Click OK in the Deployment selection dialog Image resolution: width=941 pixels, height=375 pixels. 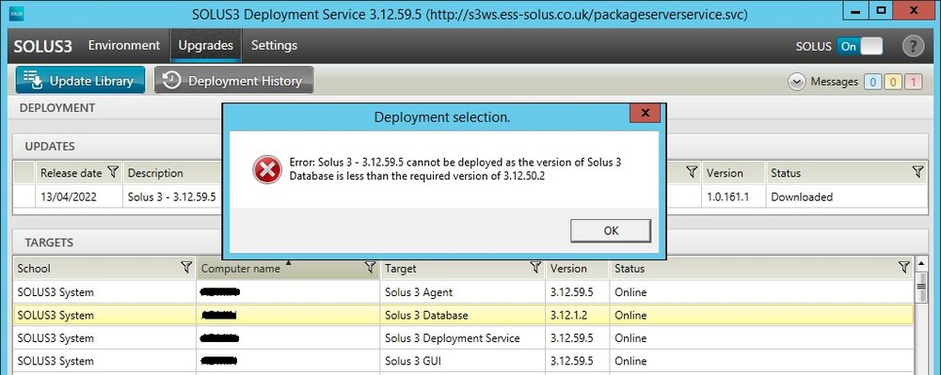click(611, 230)
